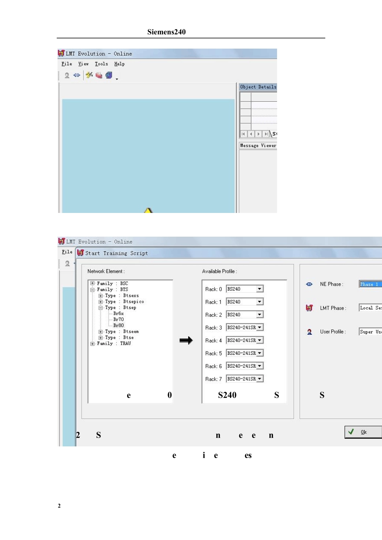
Task: Open the Tools menu
Action: pyautogui.click(x=101, y=64)
